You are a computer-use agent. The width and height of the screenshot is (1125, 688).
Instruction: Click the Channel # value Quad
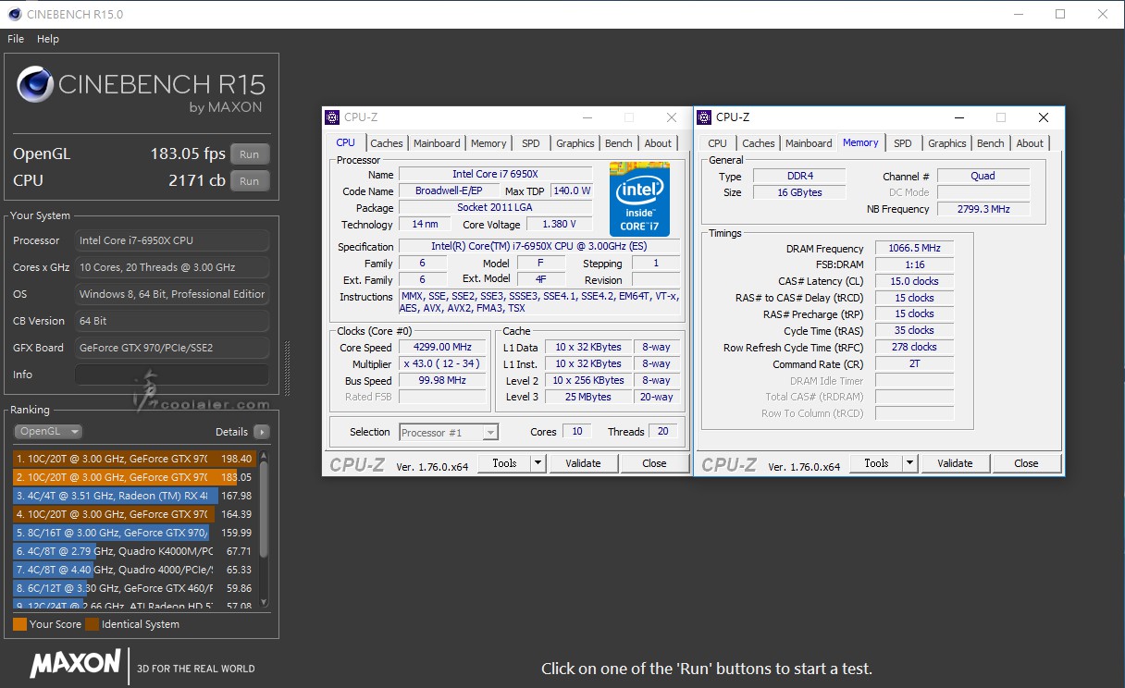[x=983, y=177]
